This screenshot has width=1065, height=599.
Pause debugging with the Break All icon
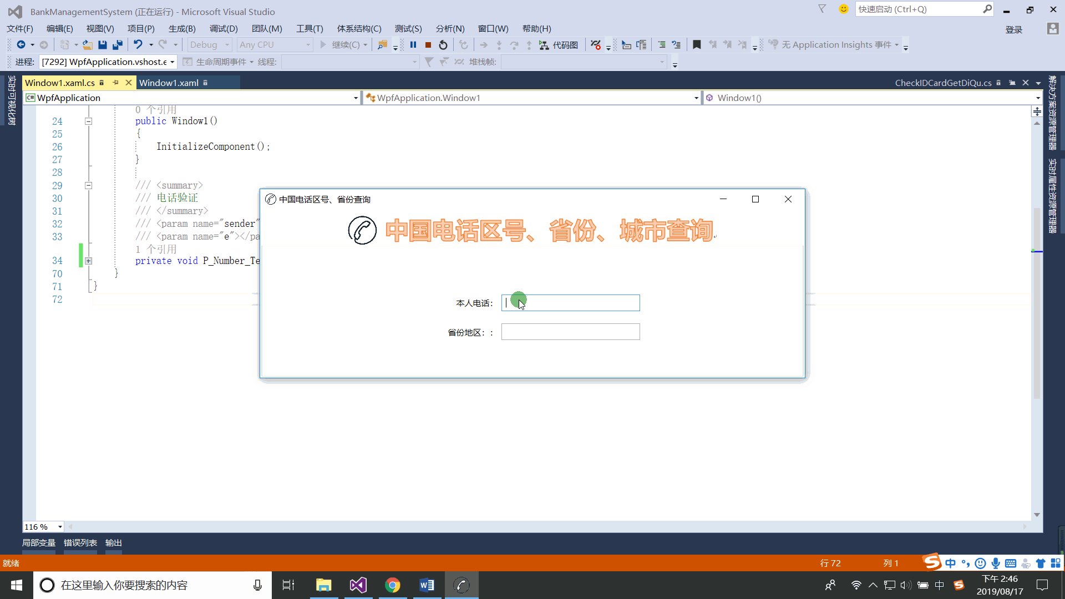click(413, 45)
